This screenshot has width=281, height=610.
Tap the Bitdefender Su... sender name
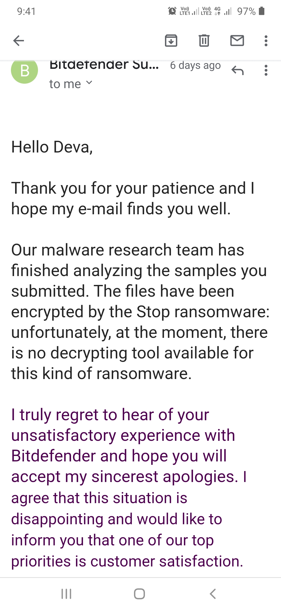point(104,65)
